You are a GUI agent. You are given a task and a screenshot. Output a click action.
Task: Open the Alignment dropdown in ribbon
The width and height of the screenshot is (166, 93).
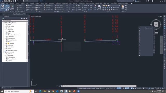pos(39,6)
